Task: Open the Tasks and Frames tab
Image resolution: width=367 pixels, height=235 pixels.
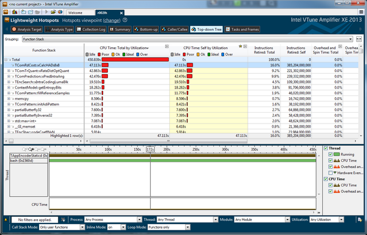Action: point(242,29)
